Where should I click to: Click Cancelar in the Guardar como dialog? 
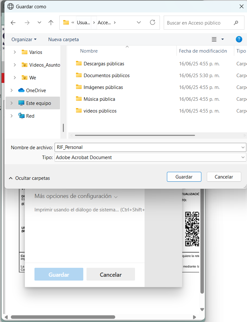(224, 177)
